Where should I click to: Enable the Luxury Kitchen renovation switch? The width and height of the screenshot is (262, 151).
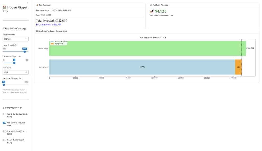point(4,131)
